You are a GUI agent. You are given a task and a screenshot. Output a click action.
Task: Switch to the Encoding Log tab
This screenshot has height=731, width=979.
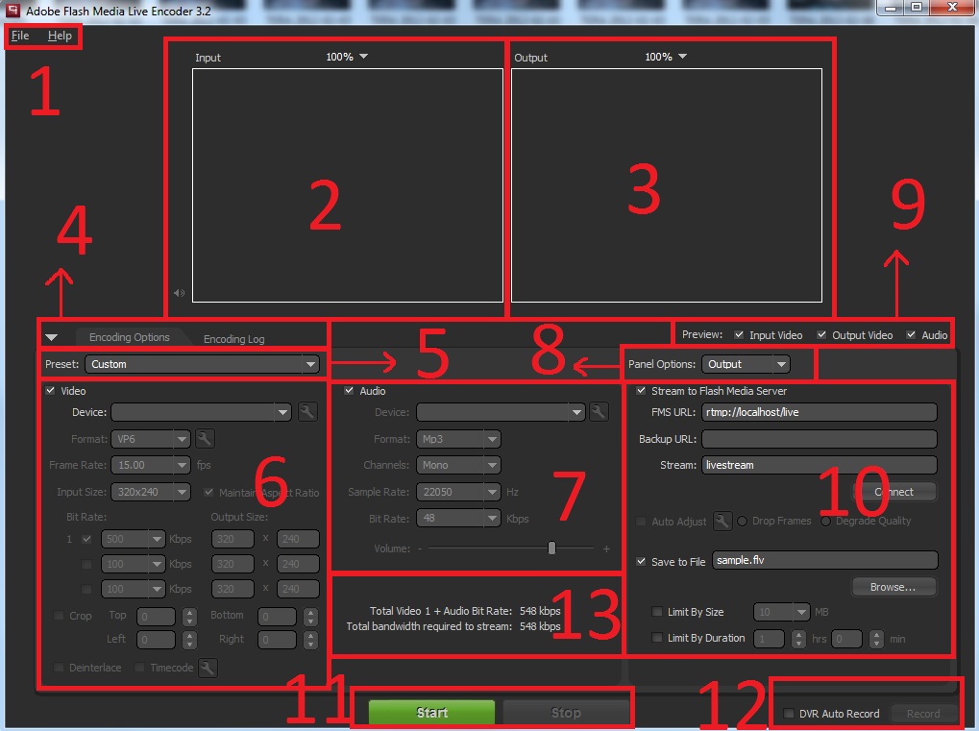click(x=233, y=338)
